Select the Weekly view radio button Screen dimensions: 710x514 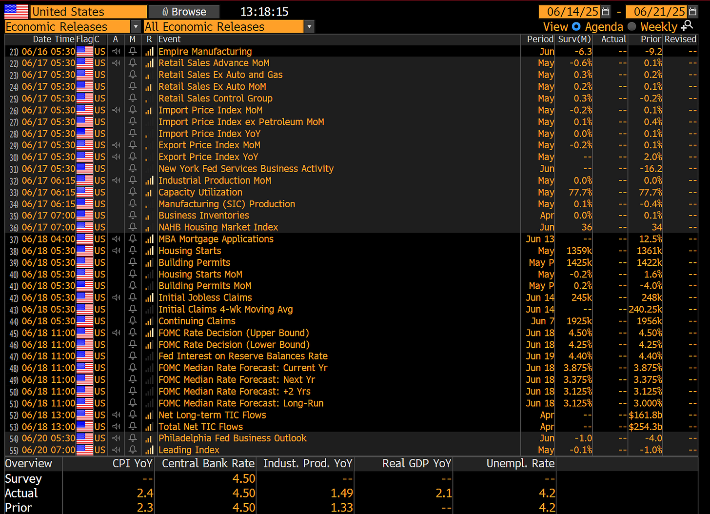click(632, 27)
